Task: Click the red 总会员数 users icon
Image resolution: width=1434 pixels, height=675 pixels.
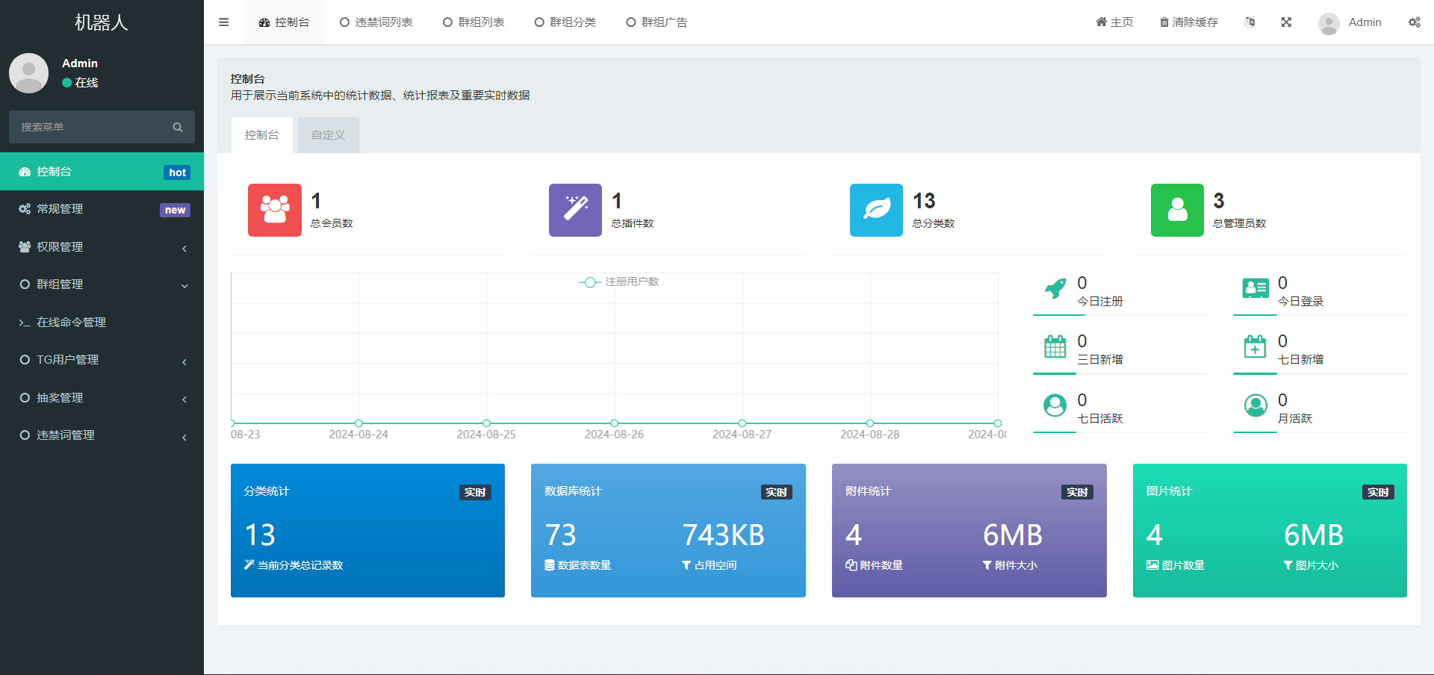Action: click(275, 210)
